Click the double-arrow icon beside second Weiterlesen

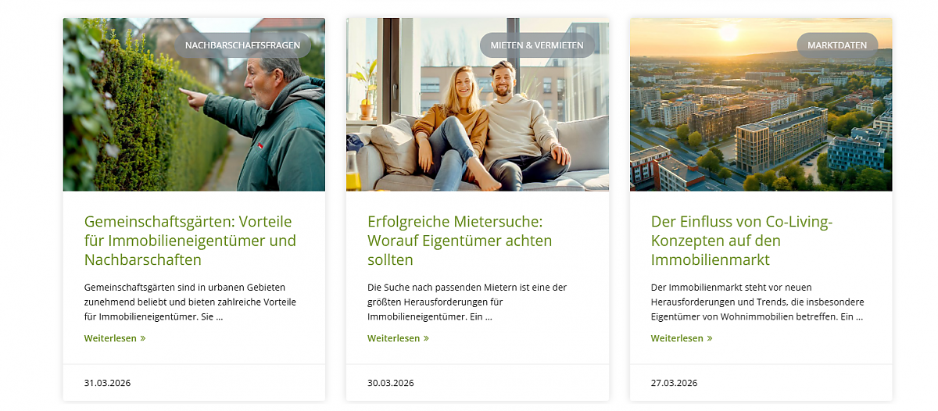pyautogui.click(x=427, y=339)
